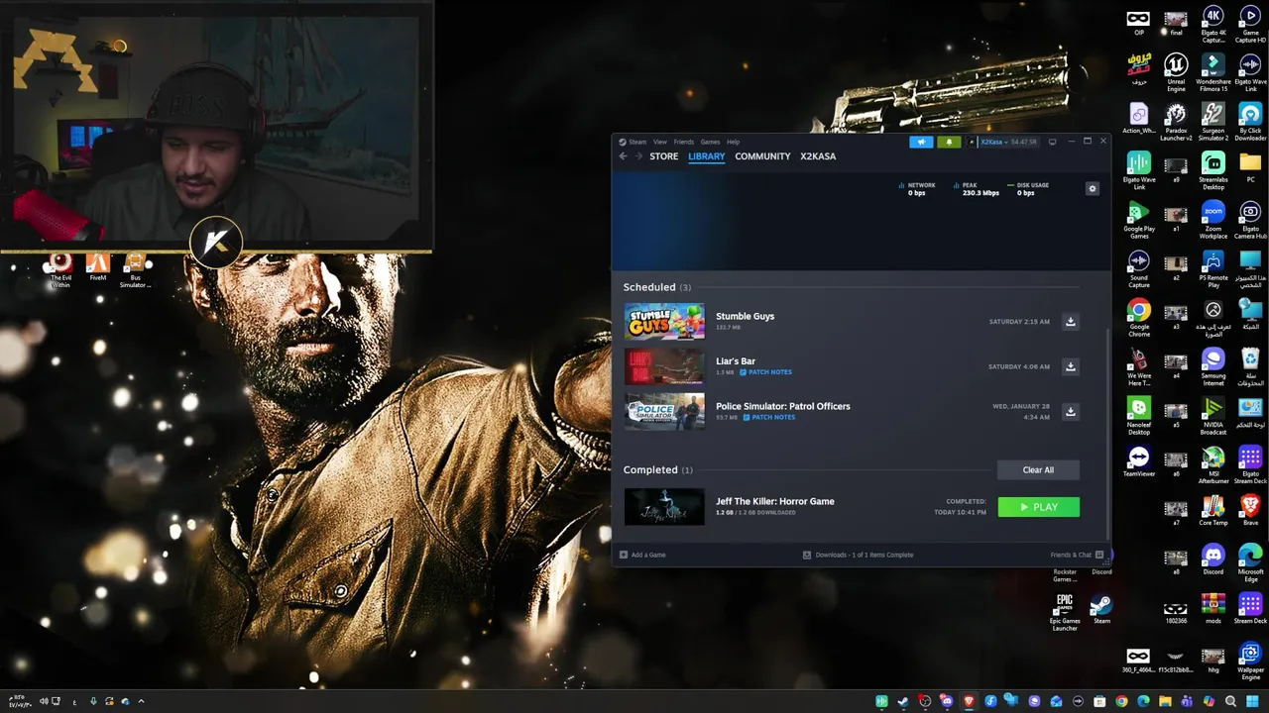Image resolution: width=1269 pixels, height=713 pixels.
Task: Select Epic Games Launcher desktop icon
Action: click(x=1065, y=612)
